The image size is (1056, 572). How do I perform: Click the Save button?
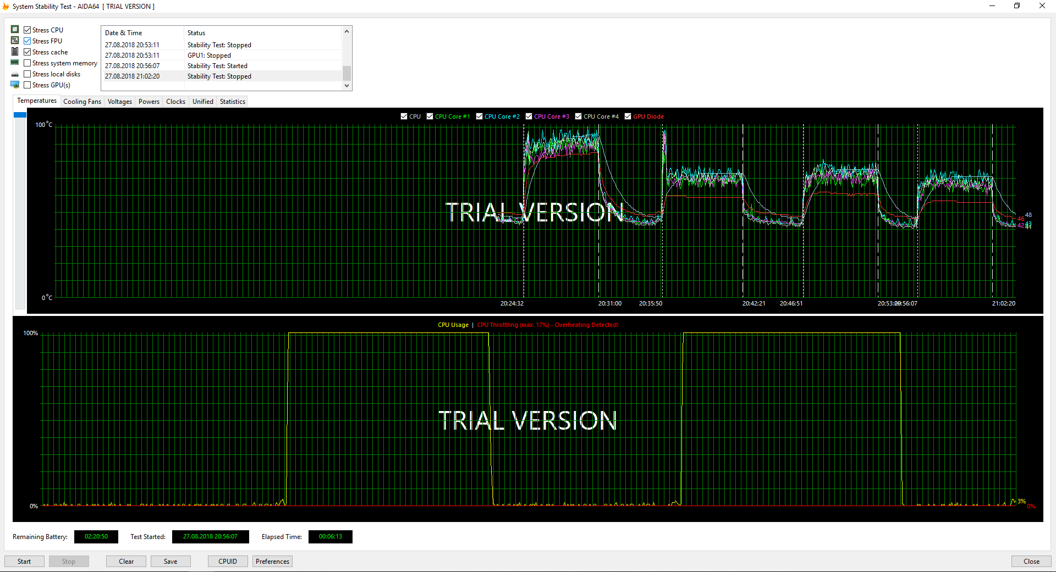pyautogui.click(x=170, y=562)
